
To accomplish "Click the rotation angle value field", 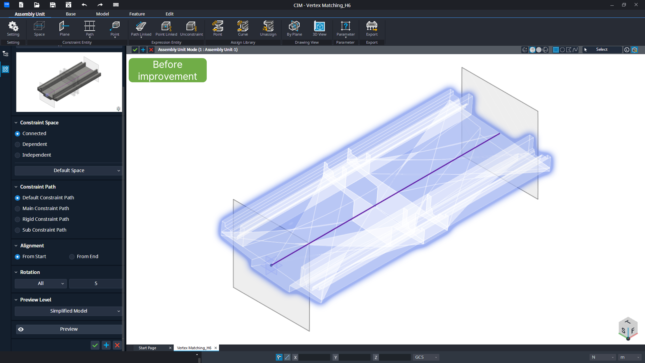I will tap(96, 283).
